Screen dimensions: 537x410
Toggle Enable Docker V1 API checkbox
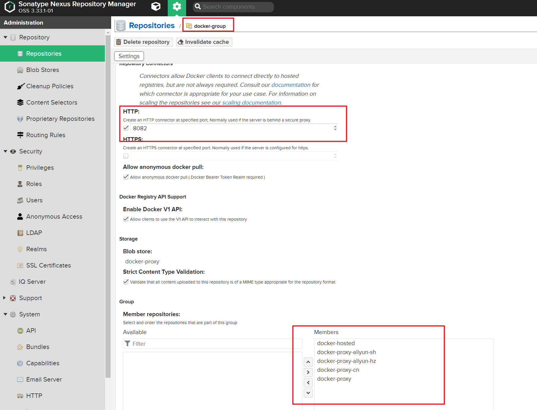point(126,219)
